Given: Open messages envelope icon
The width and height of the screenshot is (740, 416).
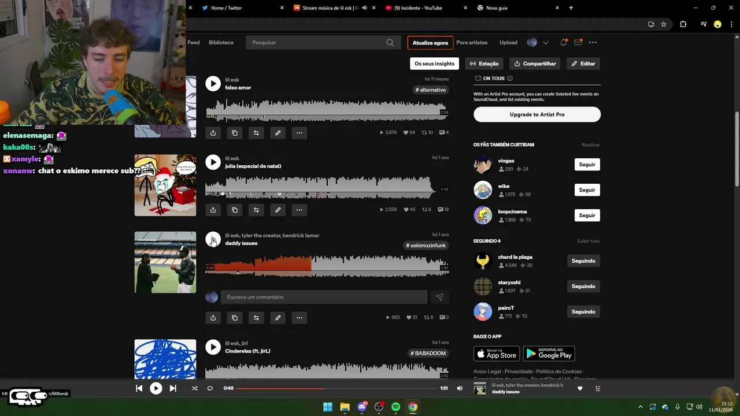Looking at the screenshot, I should [578, 42].
